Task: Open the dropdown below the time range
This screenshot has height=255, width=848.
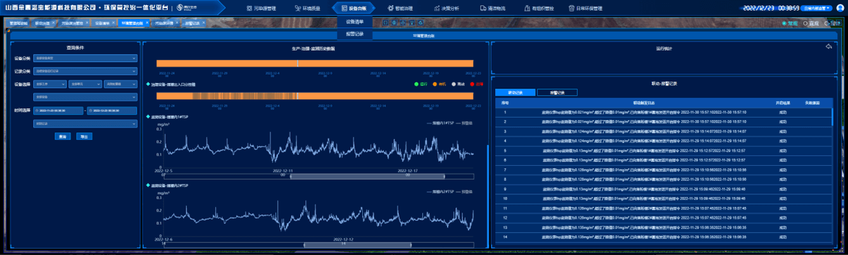Action: 85,123
